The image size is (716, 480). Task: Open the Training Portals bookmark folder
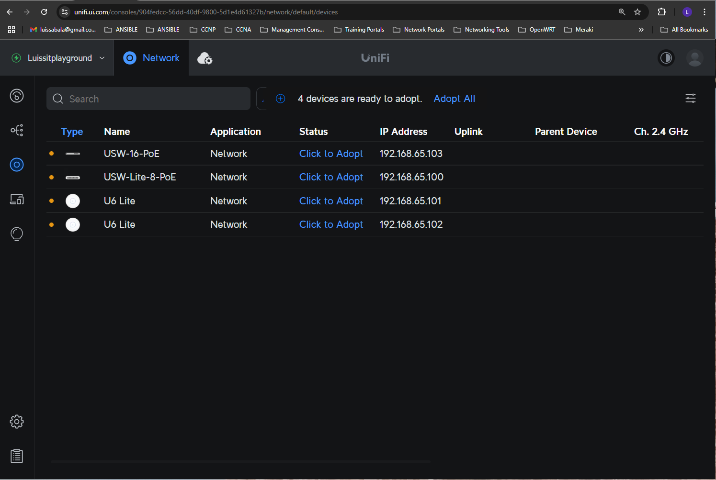click(359, 30)
